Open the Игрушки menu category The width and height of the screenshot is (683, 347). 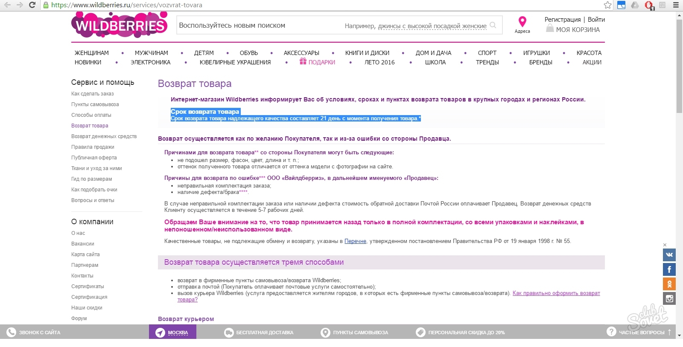pos(537,53)
